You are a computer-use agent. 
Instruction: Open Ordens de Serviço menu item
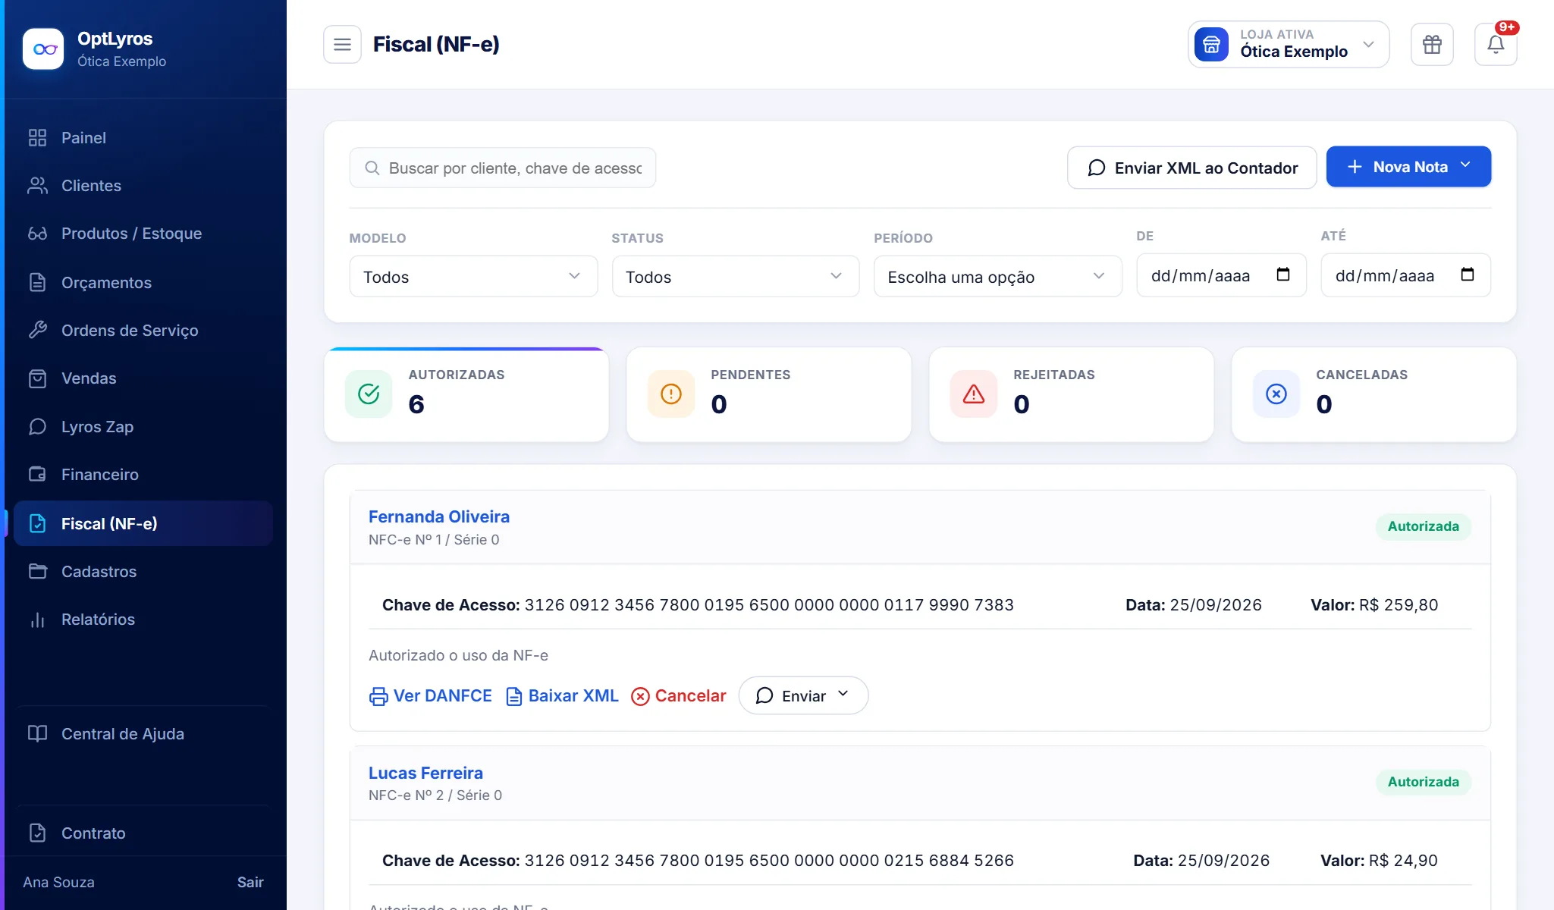click(x=143, y=331)
